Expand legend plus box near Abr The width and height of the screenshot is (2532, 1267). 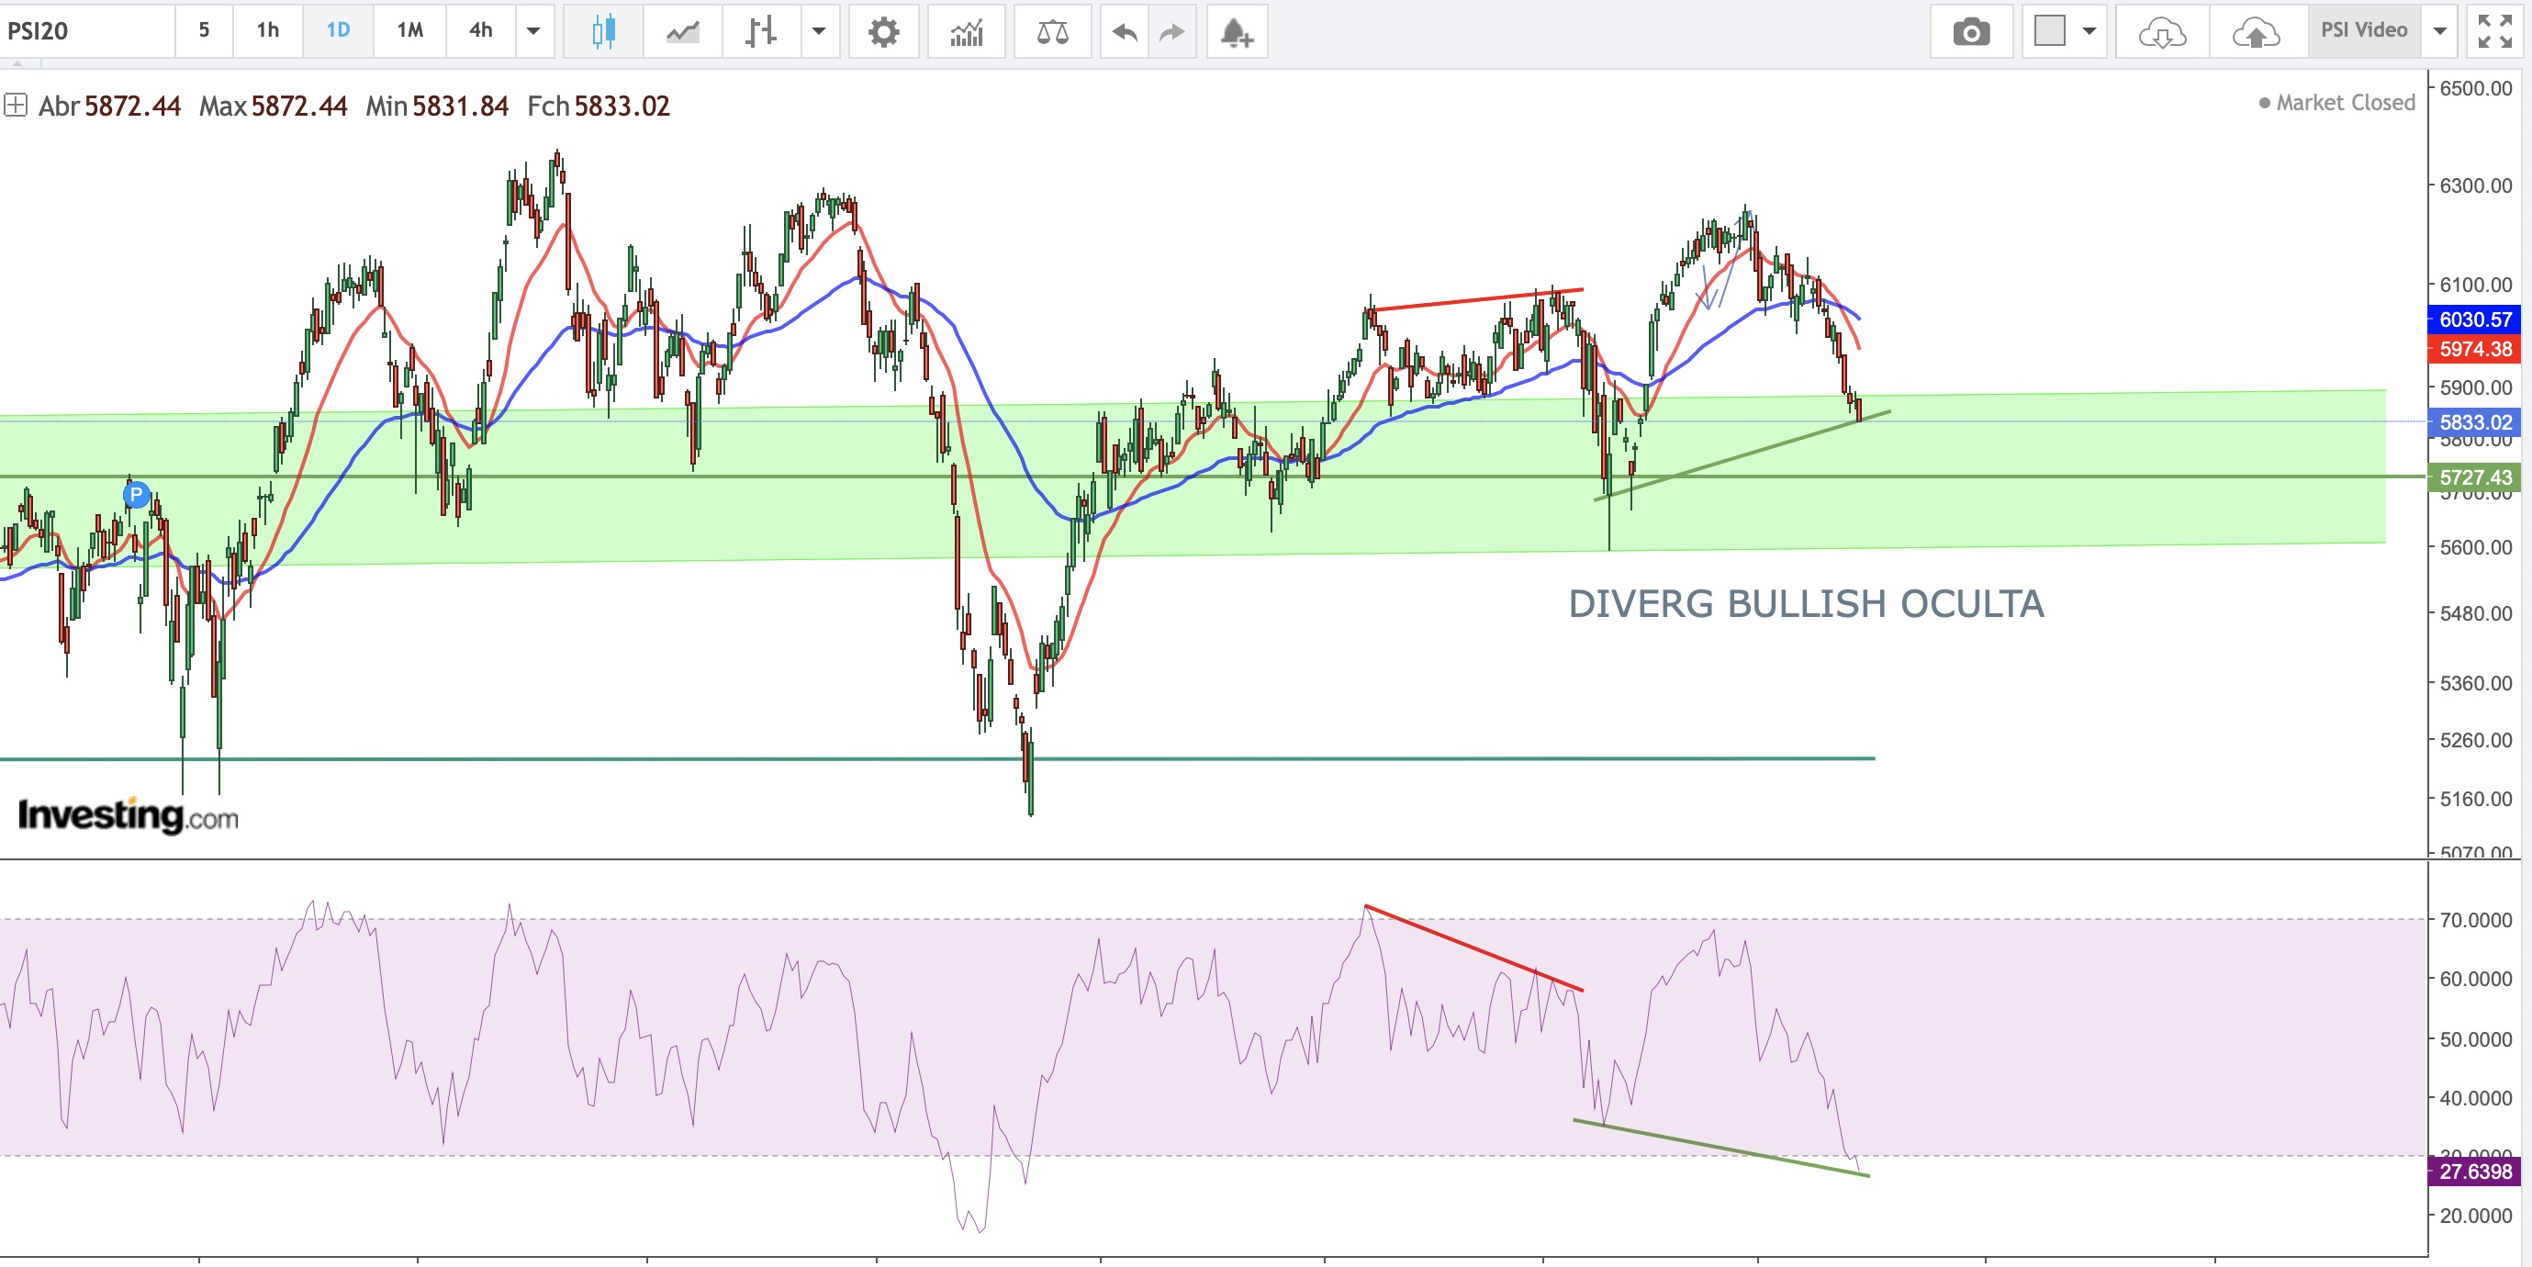(15, 106)
